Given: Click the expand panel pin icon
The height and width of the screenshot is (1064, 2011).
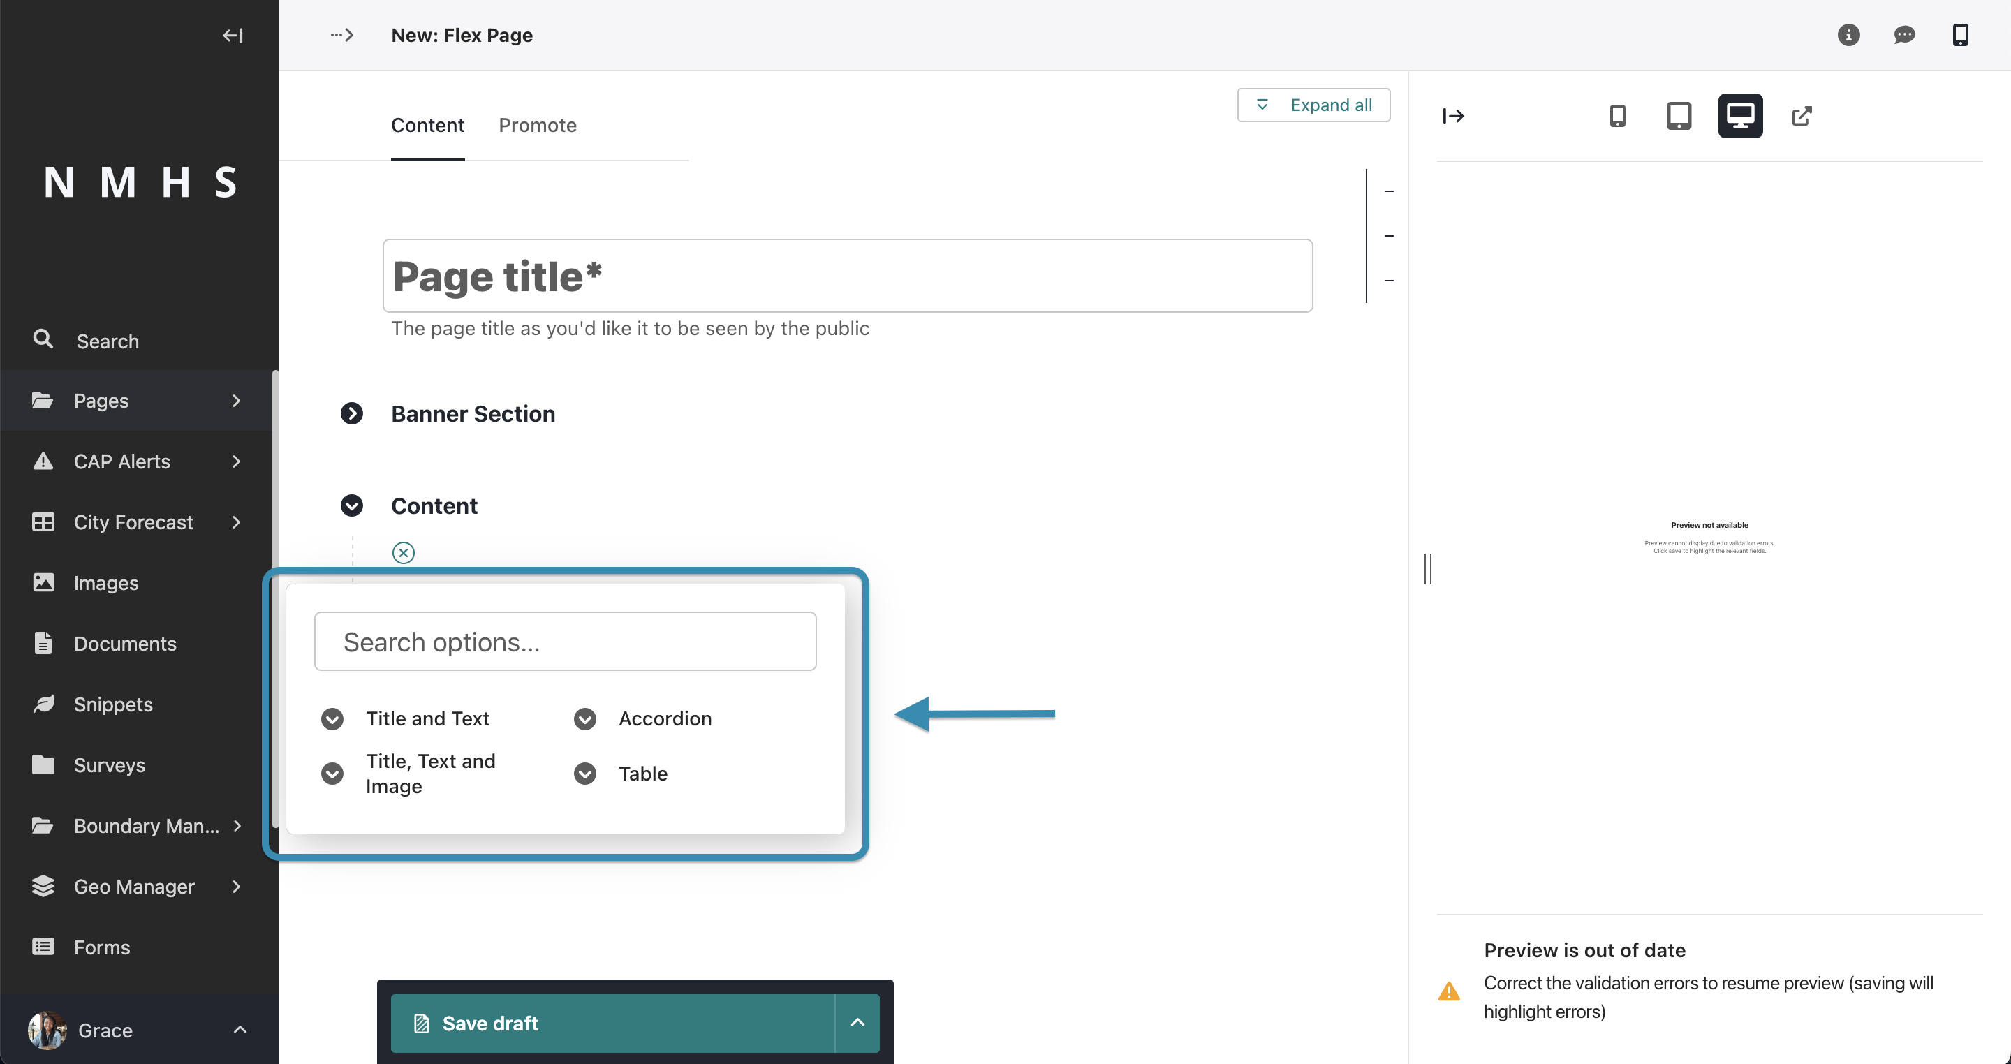Looking at the screenshot, I should coord(1454,116).
